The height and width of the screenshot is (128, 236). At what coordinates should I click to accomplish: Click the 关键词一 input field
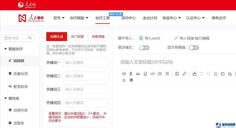(x=86, y=62)
